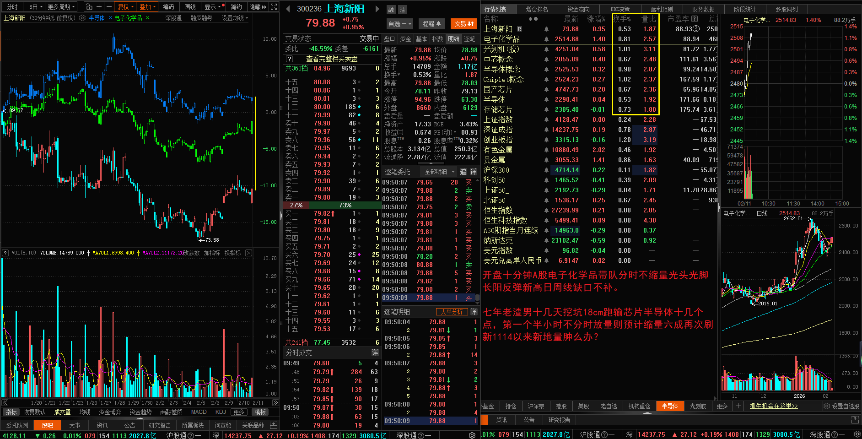Click the 详 button in 逐笔委托 header

(474, 172)
